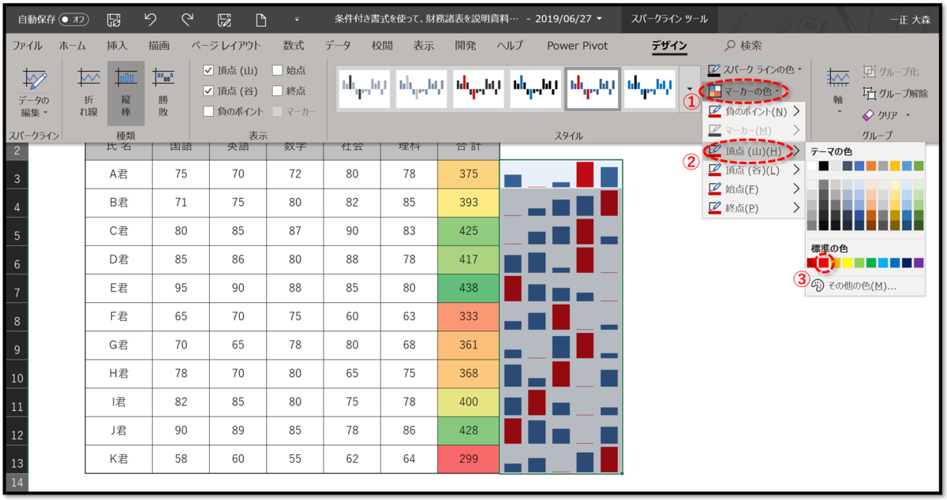947x500 pixels.
Task: Click the title-bar icon left of the blank document
Action: coord(224,18)
